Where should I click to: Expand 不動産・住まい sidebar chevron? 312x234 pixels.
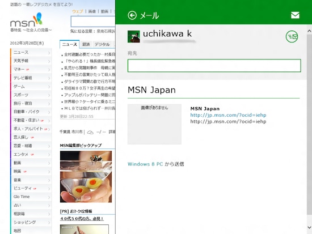(x=49, y=121)
